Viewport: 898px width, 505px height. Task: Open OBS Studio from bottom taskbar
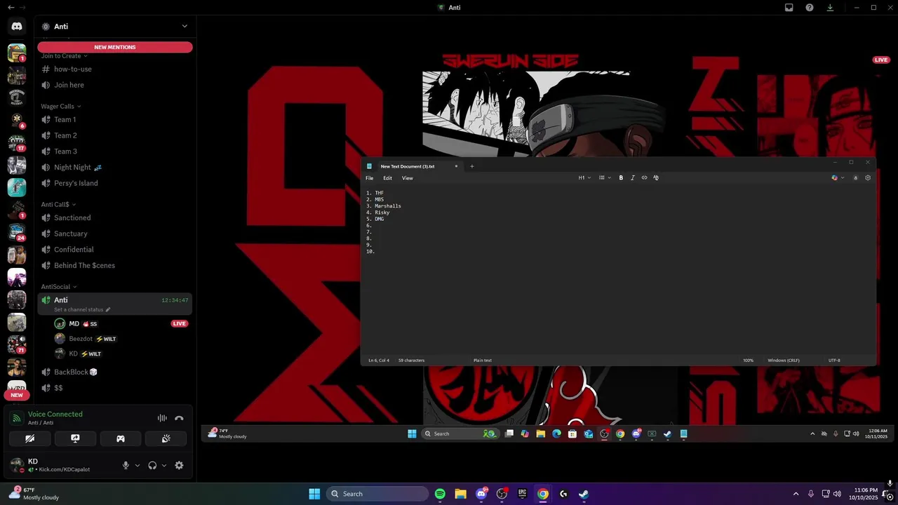pyautogui.click(x=502, y=494)
